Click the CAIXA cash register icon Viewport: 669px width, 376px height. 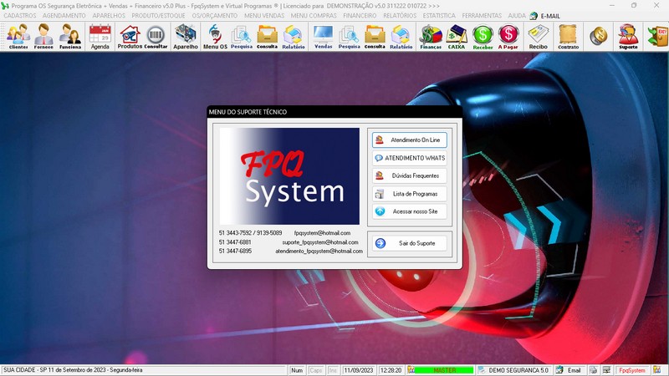[x=457, y=36]
